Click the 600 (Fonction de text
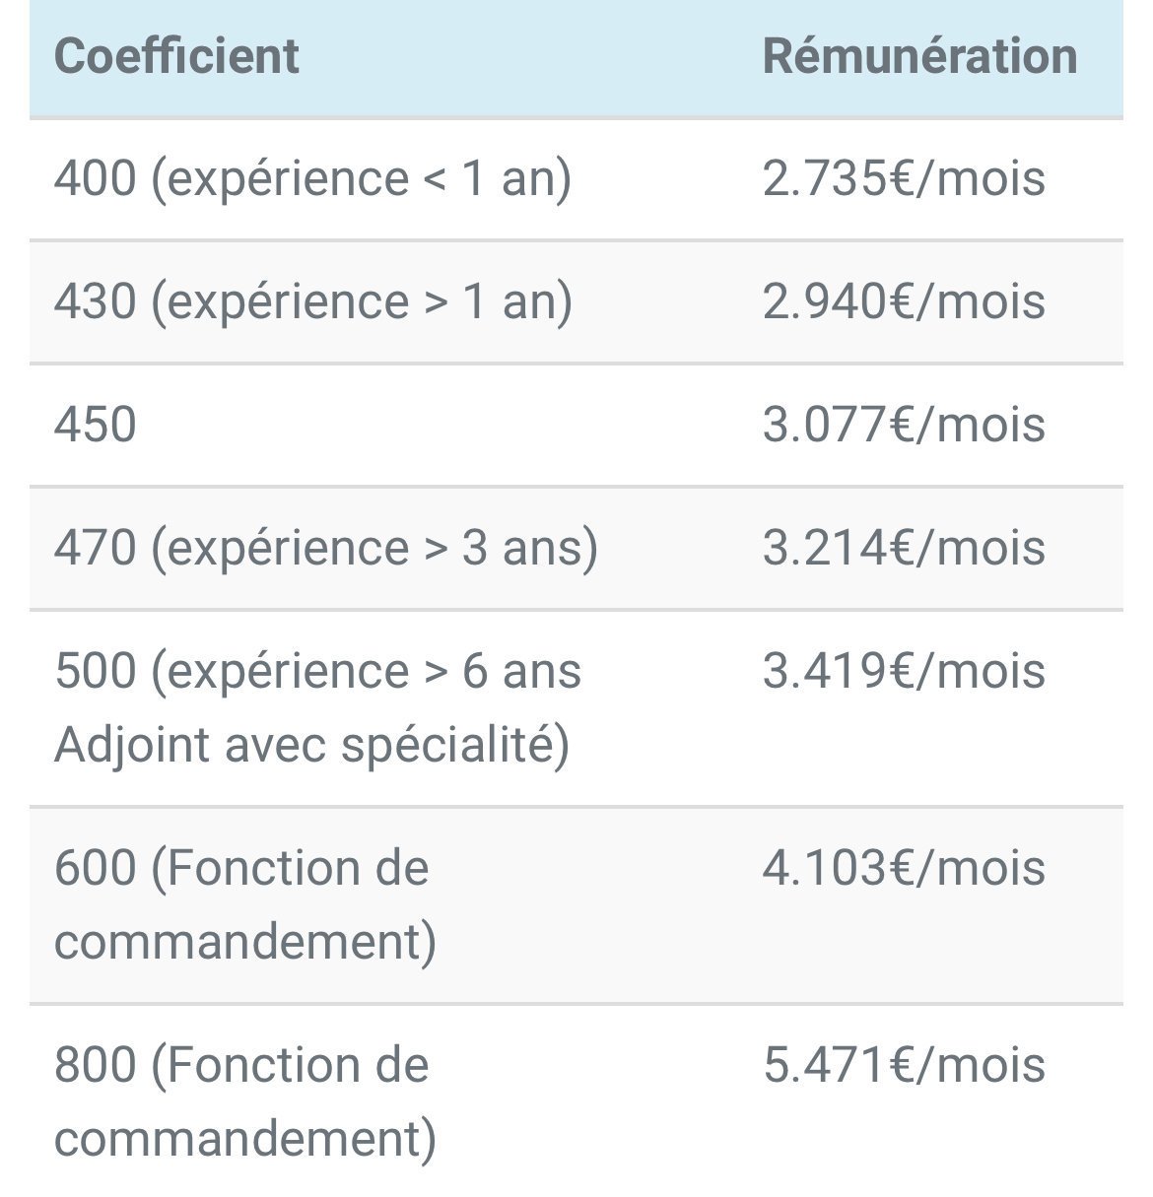 [x=241, y=868]
